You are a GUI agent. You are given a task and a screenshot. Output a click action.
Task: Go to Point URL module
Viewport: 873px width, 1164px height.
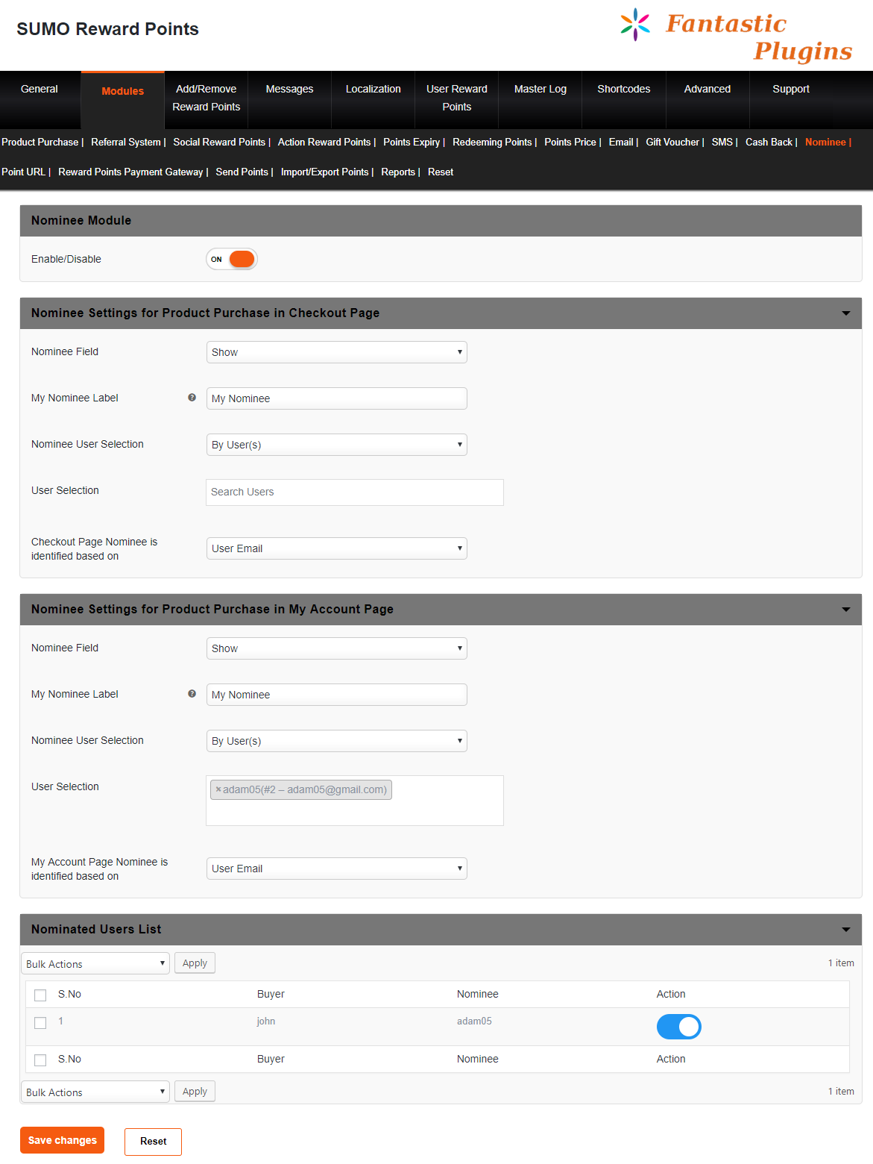click(23, 172)
